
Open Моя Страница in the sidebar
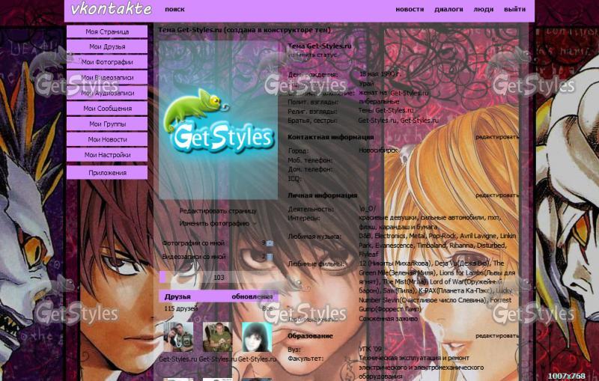(107, 31)
